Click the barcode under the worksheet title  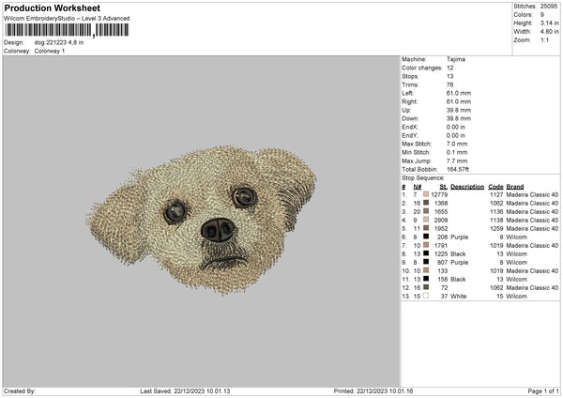pos(68,32)
